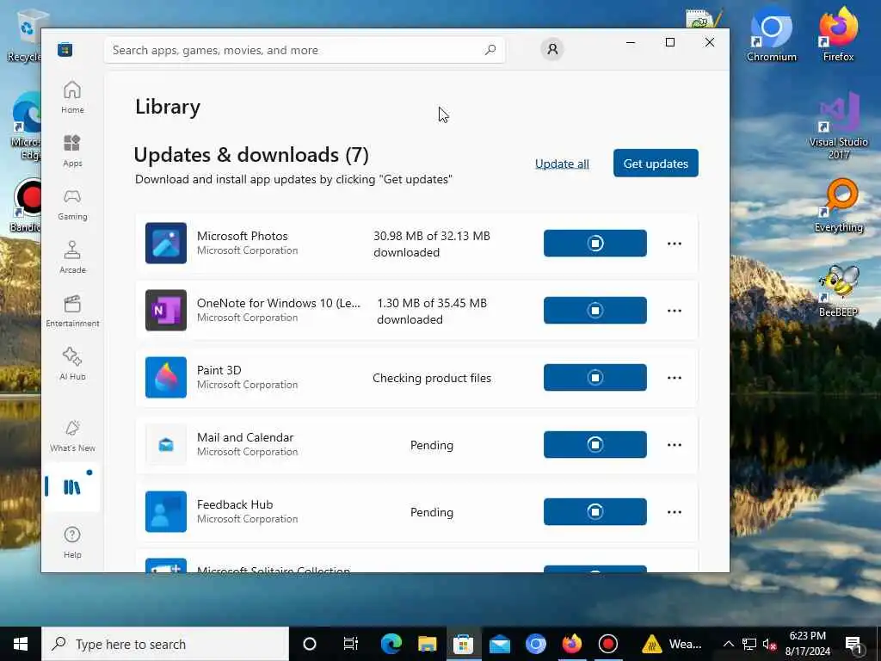881x661 pixels.
Task: Open Chromium from the taskbar
Action: [535, 644]
